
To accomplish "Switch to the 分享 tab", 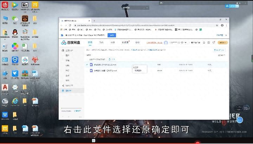I will click(113, 43).
